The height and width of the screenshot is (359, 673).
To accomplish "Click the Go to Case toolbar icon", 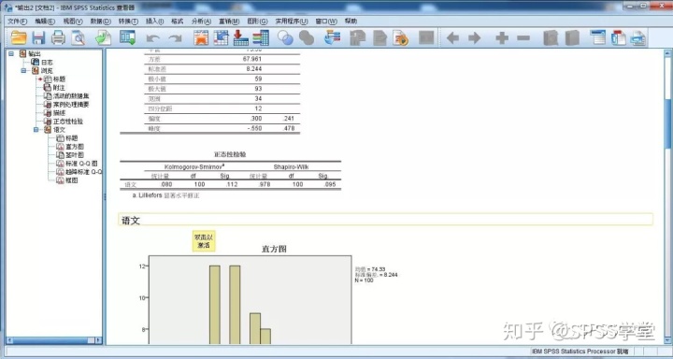I will 221,38.
